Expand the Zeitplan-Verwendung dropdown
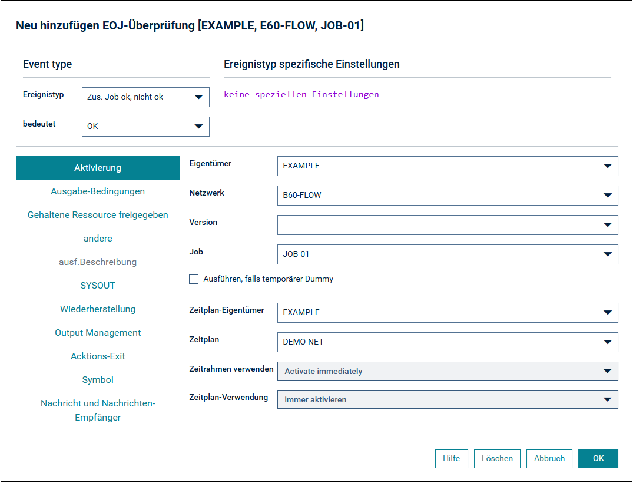Screen dimensions: 633x483 coord(448,399)
